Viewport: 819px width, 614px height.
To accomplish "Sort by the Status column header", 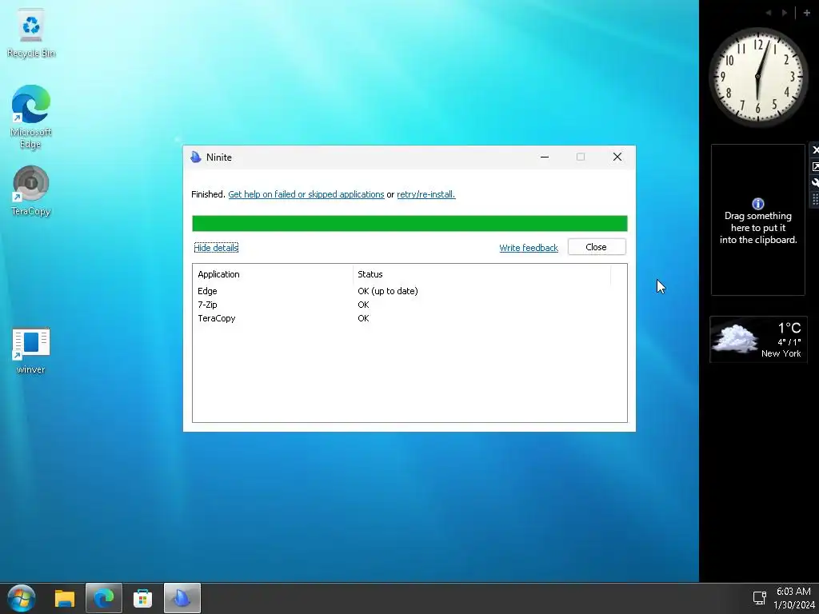I will click(481, 274).
